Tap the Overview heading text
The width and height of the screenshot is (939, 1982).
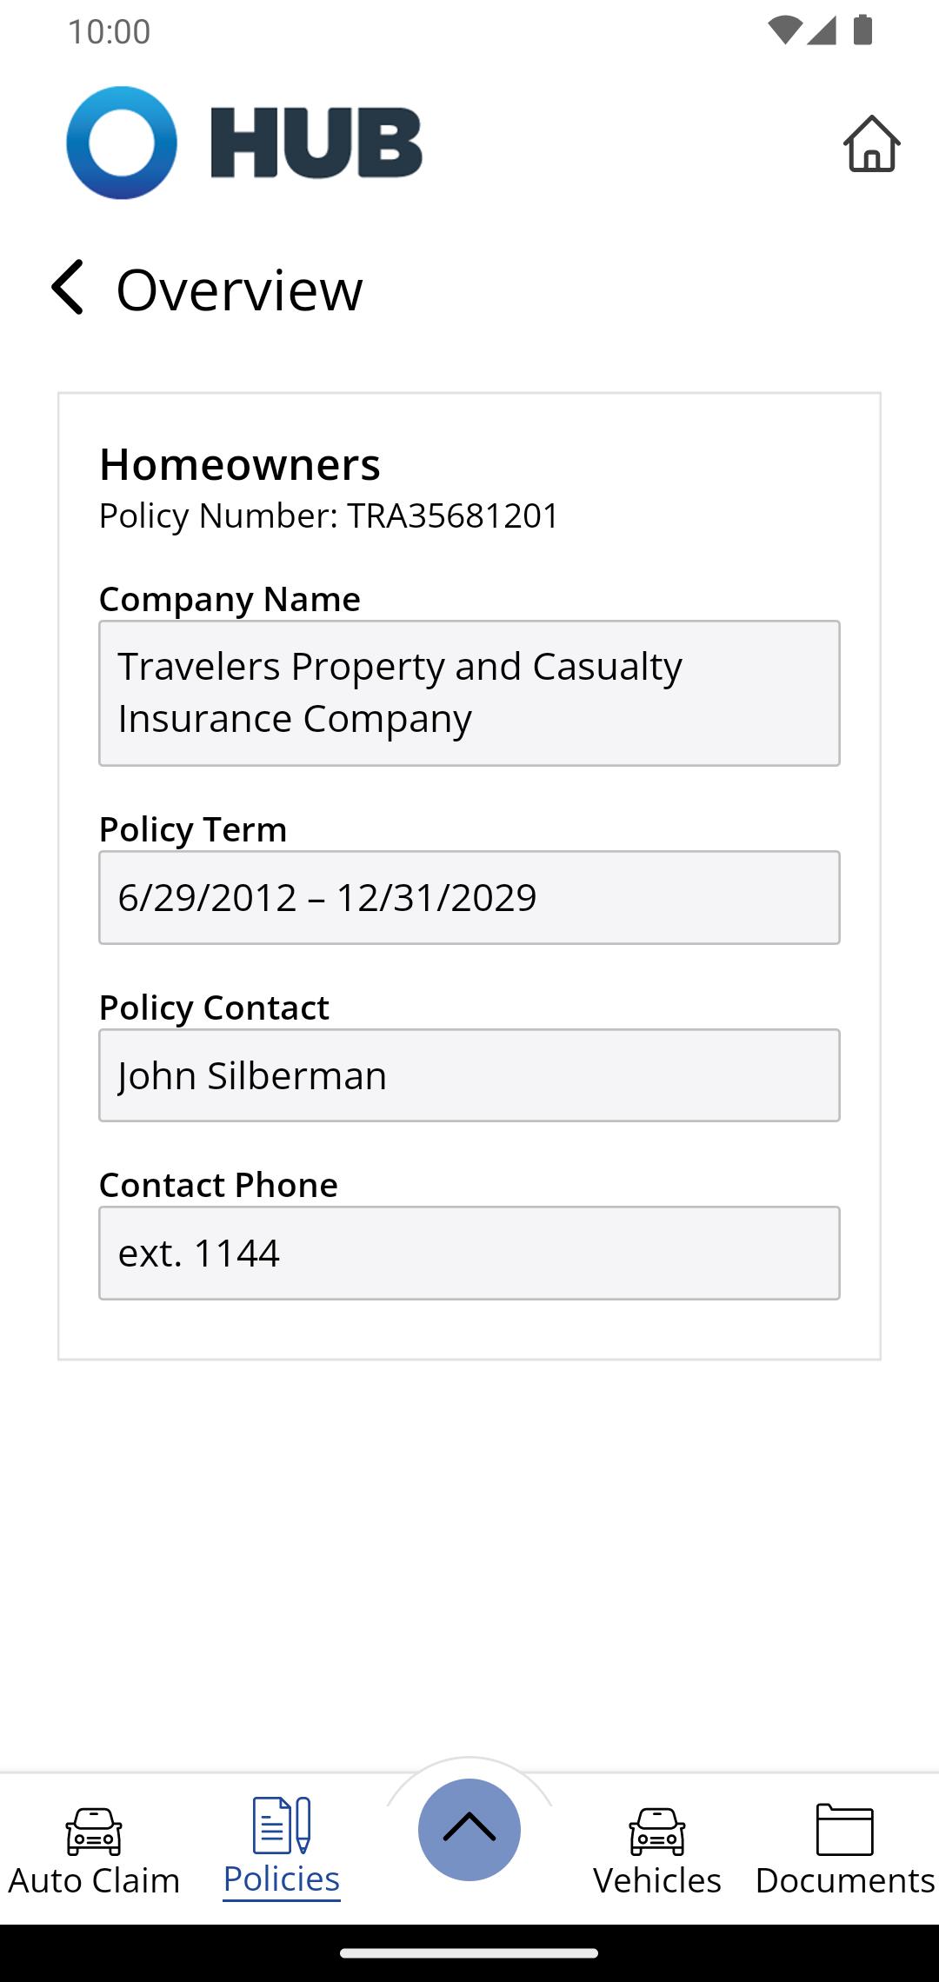pos(239,289)
